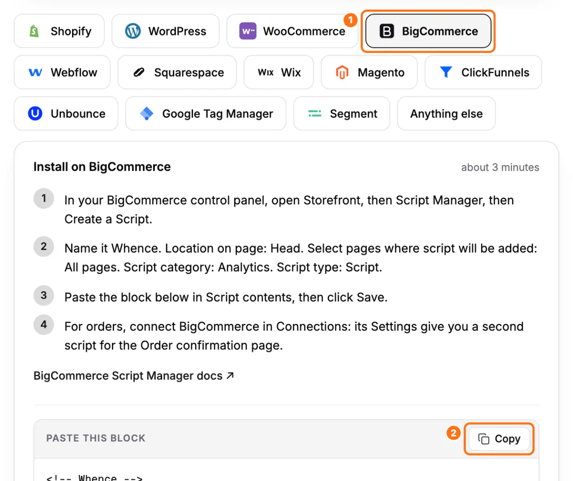Select the Squarespace platform button
Viewport: 573px width, 481px height.
coord(177,72)
